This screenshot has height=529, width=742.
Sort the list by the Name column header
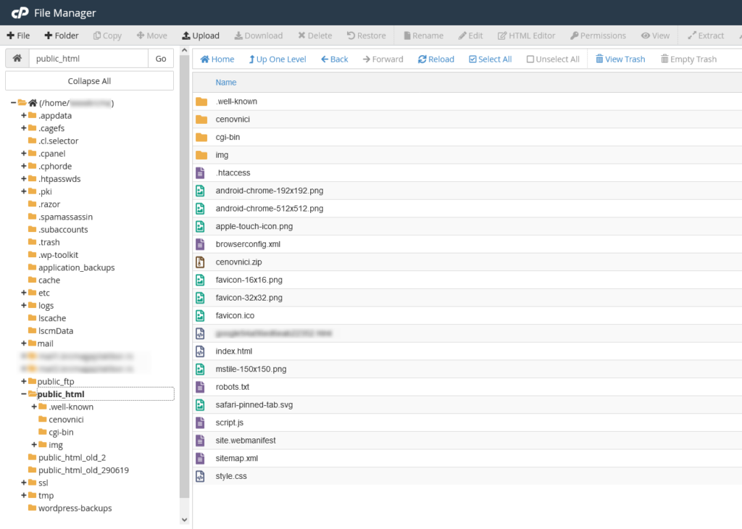click(226, 83)
